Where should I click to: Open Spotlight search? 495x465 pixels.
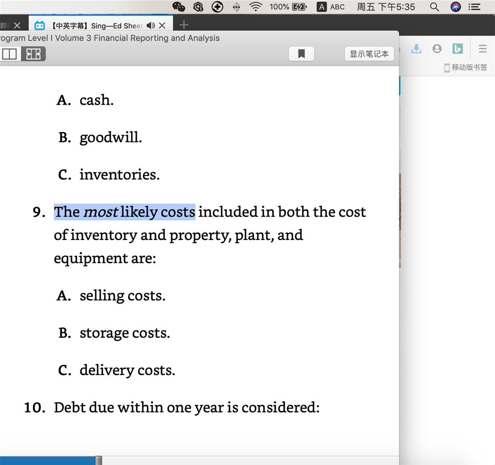tap(434, 7)
